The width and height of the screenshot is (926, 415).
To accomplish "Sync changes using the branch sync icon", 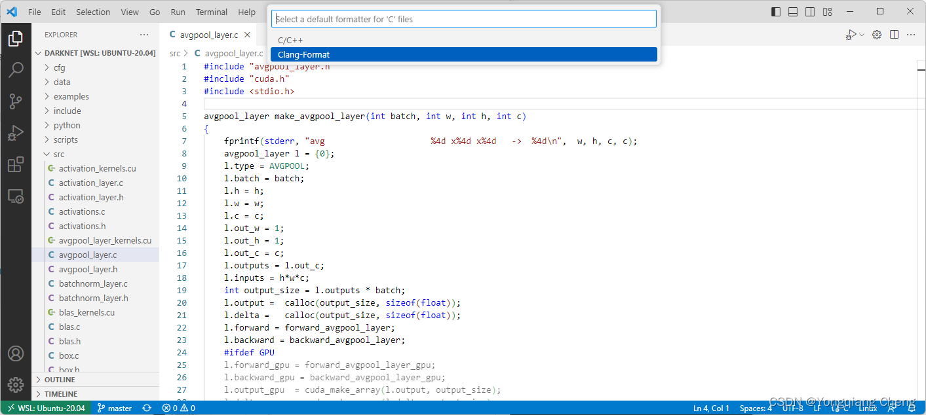I will click(147, 408).
